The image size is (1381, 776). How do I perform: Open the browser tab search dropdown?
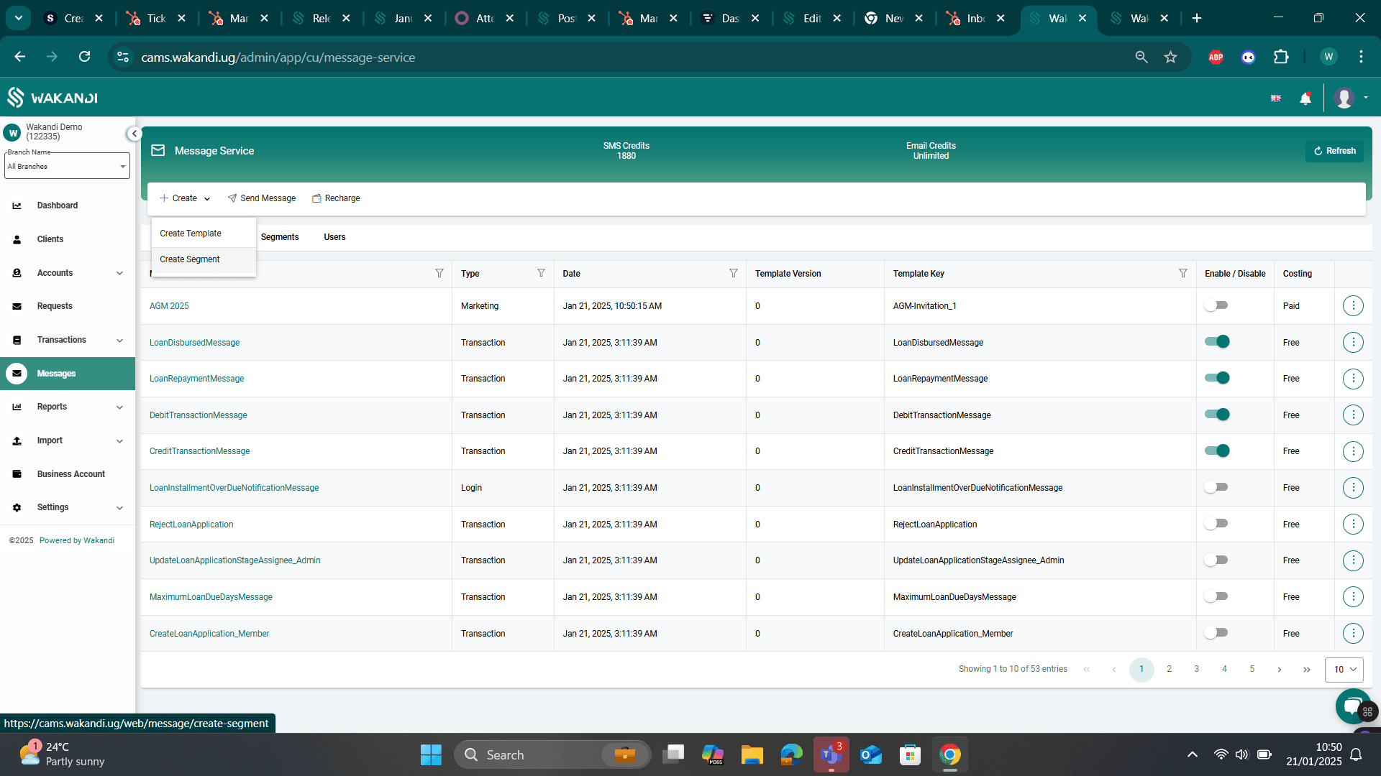18,18
